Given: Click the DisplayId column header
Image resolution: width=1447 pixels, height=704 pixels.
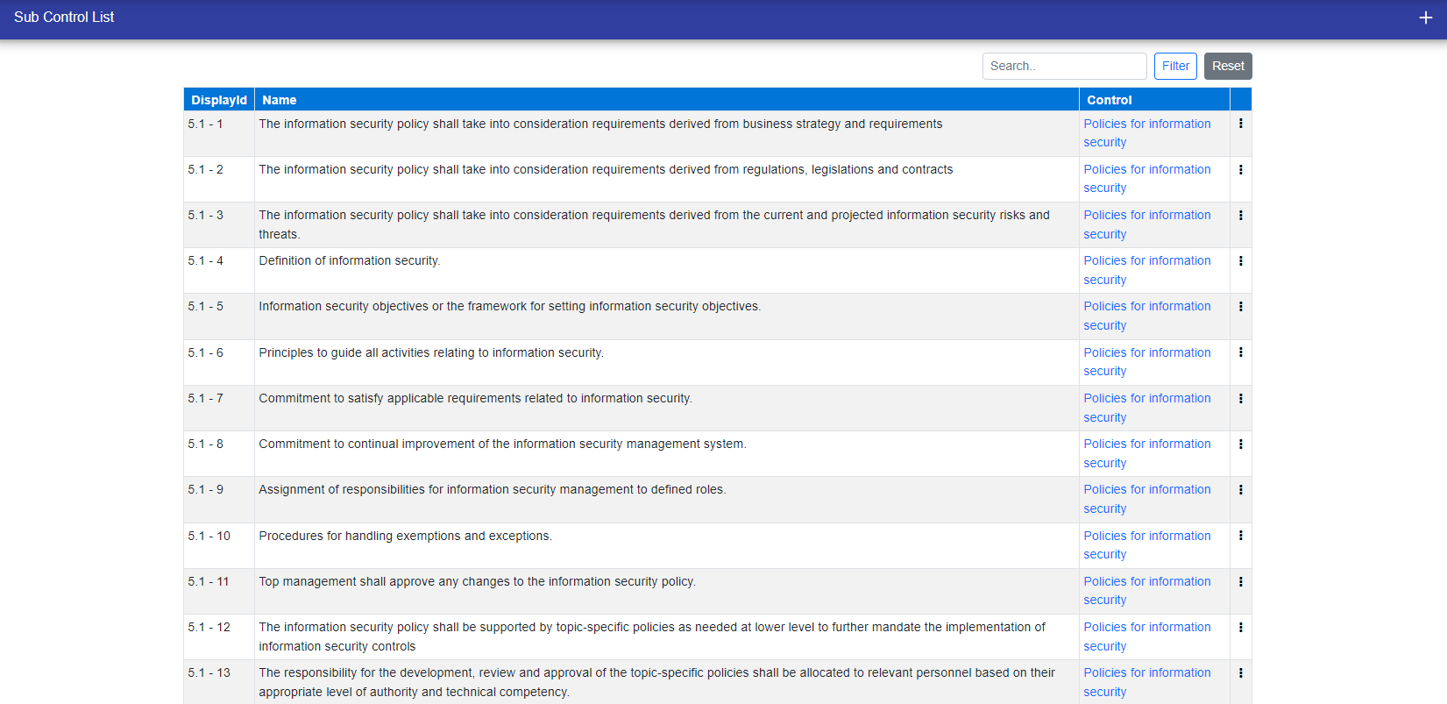Looking at the screenshot, I should (219, 100).
